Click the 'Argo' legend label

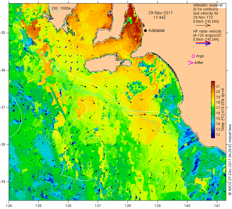pos(200,56)
